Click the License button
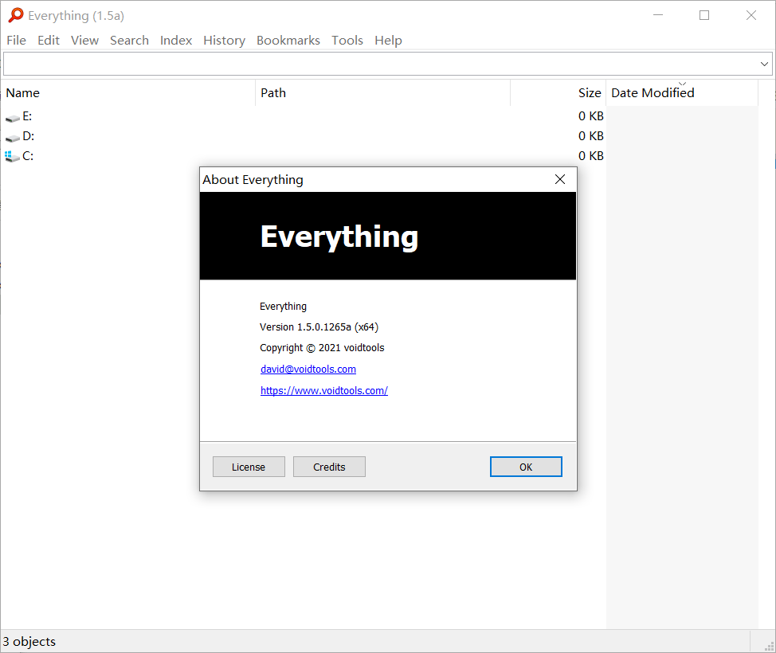776x653 pixels. pyautogui.click(x=249, y=467)
